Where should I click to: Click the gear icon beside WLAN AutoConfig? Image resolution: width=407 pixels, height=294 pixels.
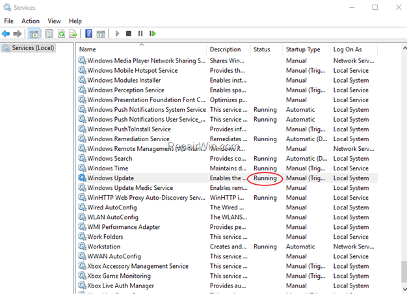83,217
